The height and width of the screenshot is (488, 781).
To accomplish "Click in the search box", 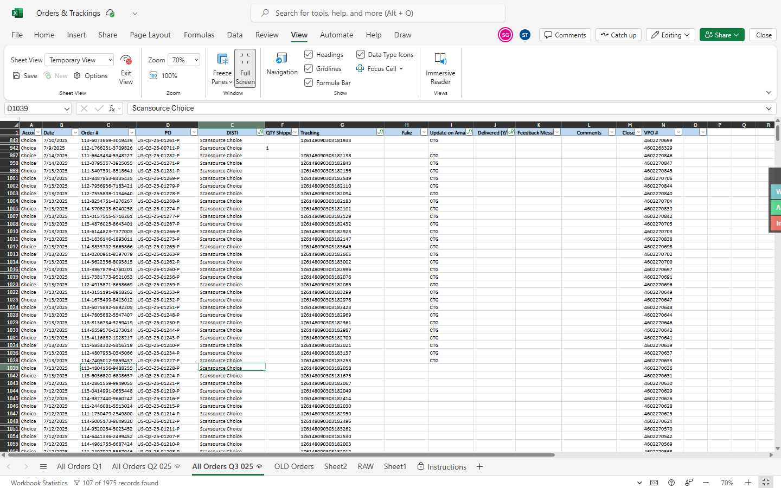I will point(378,13).
